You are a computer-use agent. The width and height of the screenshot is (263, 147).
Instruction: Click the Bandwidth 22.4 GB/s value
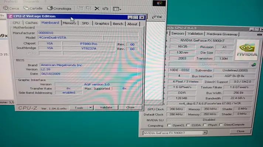[238, 98]
